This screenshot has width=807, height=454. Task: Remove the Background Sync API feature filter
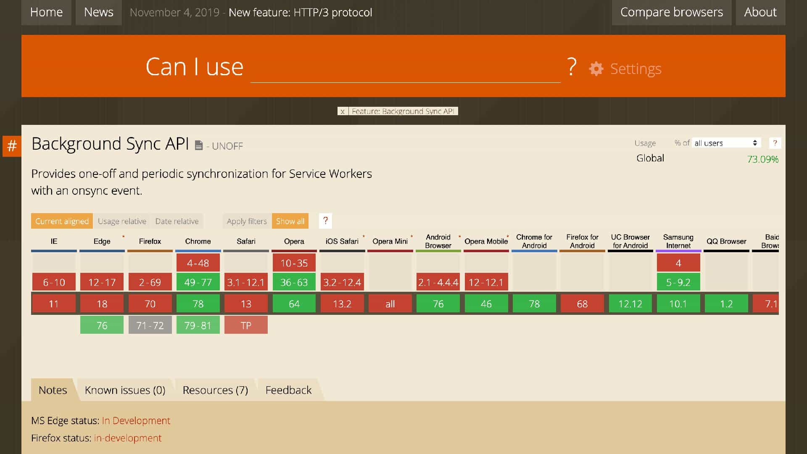point(343,111)
